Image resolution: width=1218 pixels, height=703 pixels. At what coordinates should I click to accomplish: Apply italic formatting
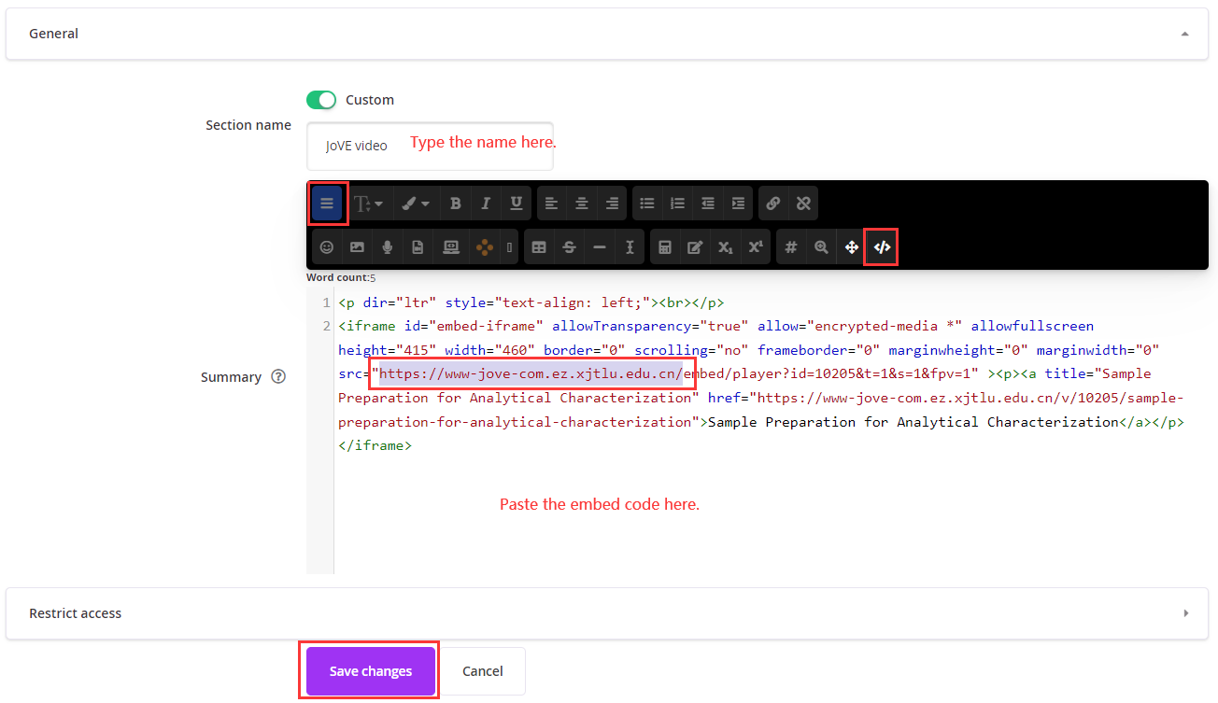(x=486, y=204)
